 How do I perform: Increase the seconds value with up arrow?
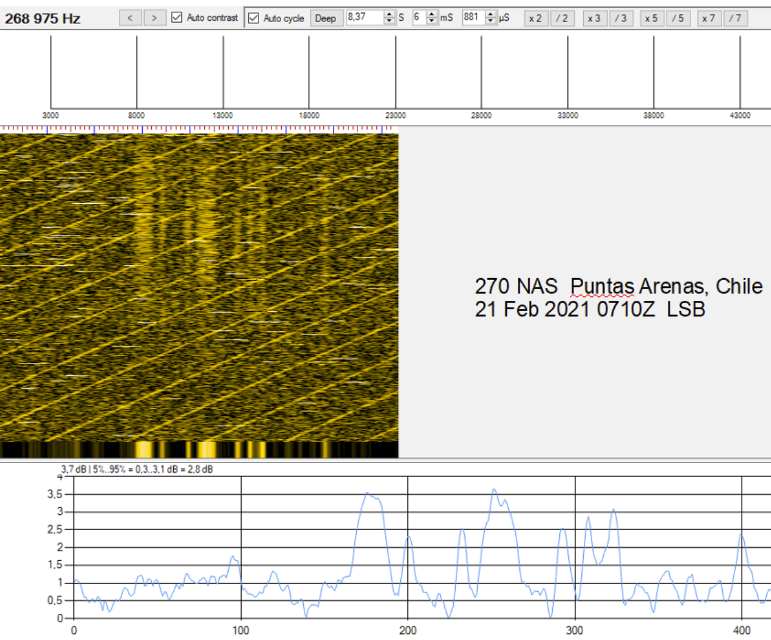pyautogui.click(x=390, y=14)
